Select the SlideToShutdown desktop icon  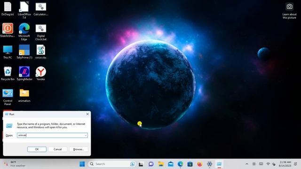[8, 30]
